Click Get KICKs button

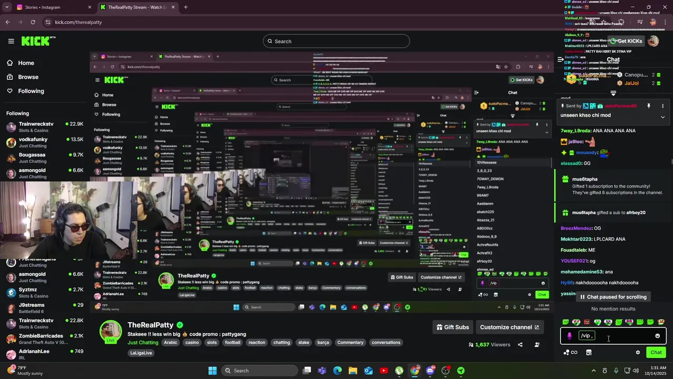626,41
